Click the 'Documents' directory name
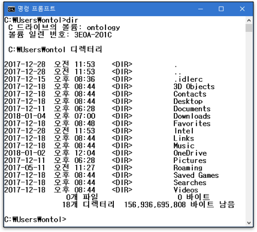Viewport: 257px width, 232px height. coord(192,109)
